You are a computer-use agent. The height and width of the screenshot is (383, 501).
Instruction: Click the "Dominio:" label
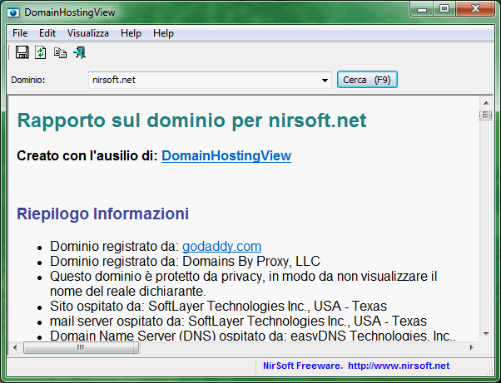pyautogui.click(x=28, y=80)
